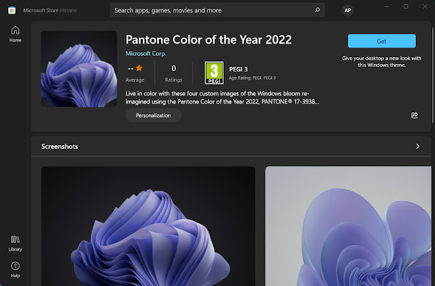Click the search magnifier icon
435x286 pixels.
coord(317,10)
